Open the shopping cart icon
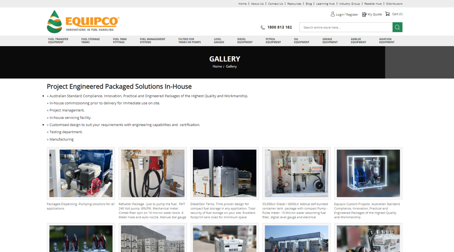 387,14
